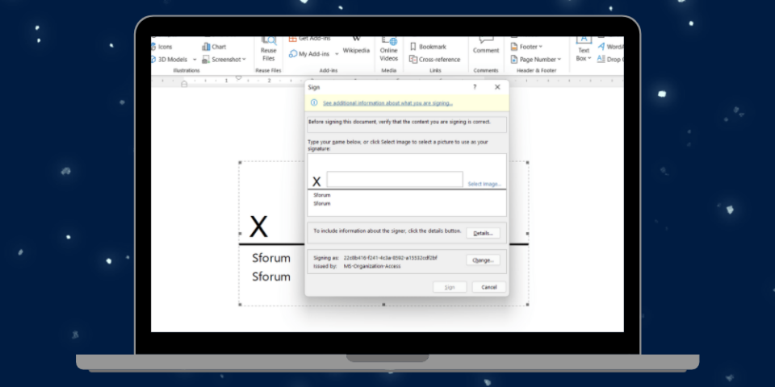Click the Bookmark icon in Links

413,47
